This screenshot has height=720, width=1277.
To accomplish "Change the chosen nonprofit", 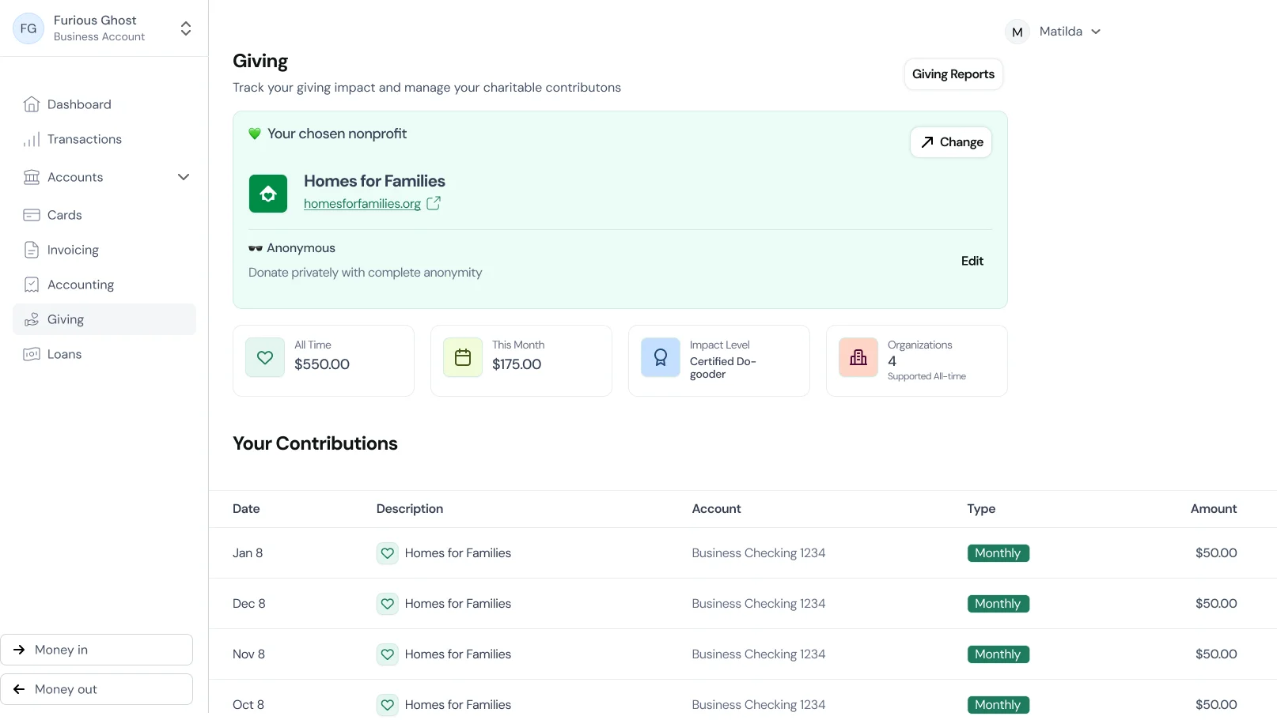I will [x=950, y=142].
